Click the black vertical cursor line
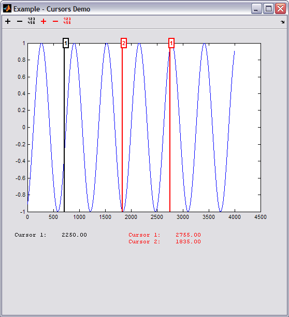The image size is (289, 317). (x=64, y=129)
